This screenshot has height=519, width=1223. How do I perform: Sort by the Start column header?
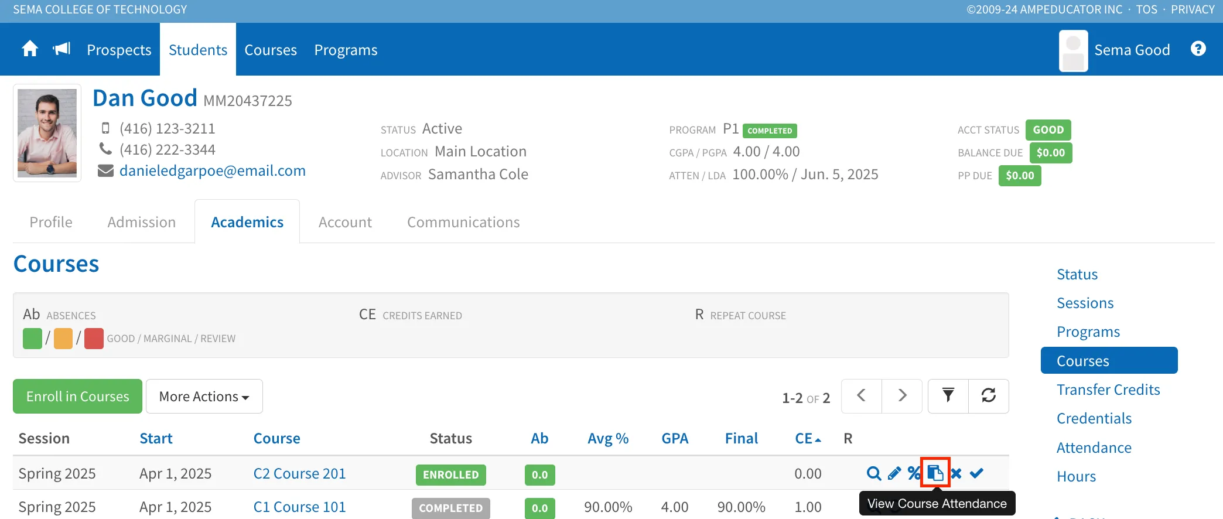(x=156, y=439)
